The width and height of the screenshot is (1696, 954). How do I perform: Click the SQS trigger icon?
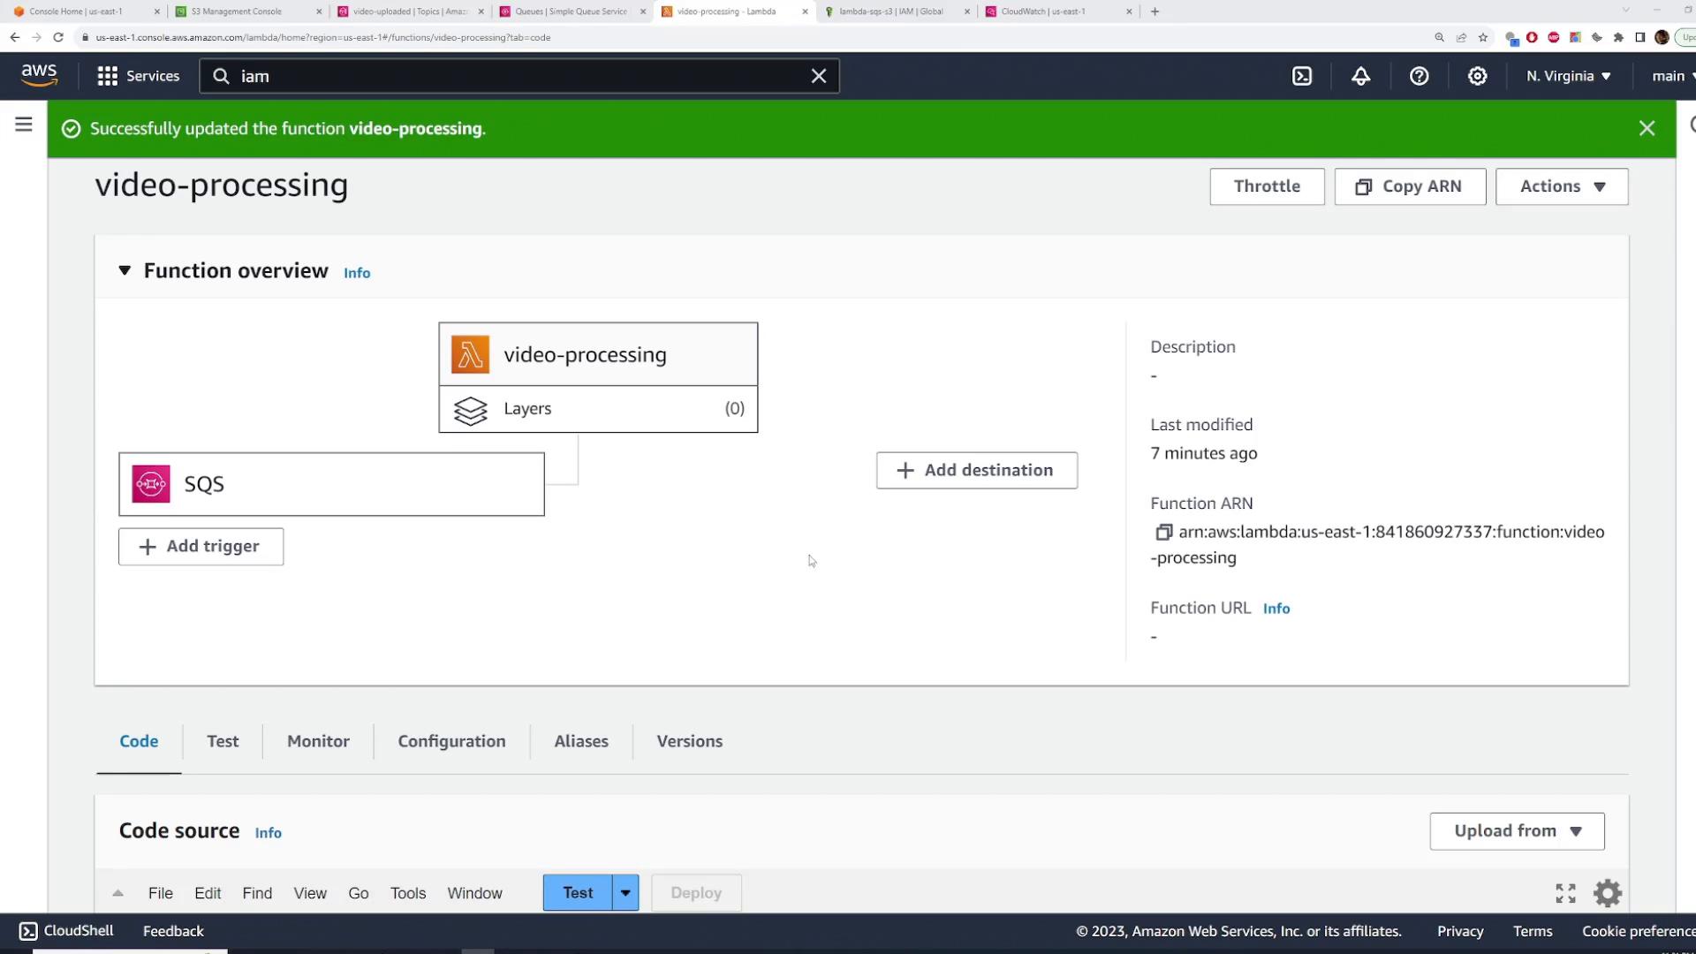point(151,484)
